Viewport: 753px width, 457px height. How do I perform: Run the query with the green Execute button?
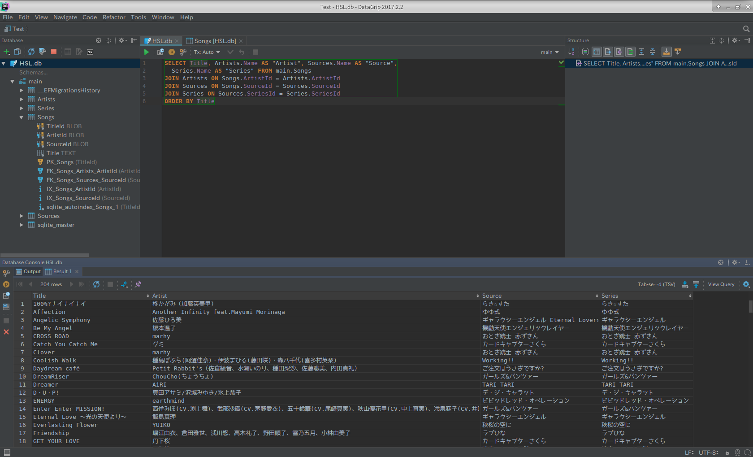point(146,52)
